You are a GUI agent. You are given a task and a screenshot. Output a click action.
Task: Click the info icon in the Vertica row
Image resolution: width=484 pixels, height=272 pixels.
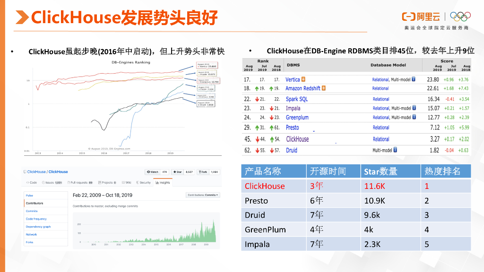(414, 79)
